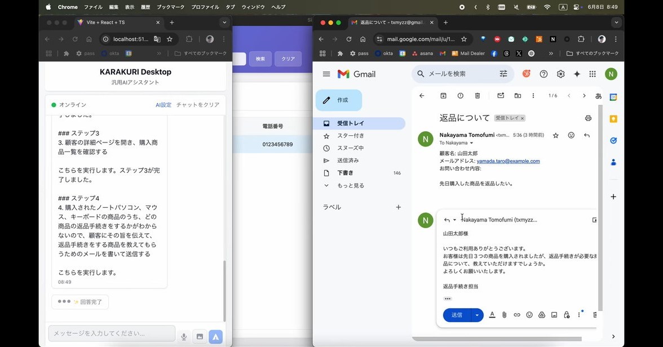Toggle the Gmail main menu hamburger

pos(326,74)
